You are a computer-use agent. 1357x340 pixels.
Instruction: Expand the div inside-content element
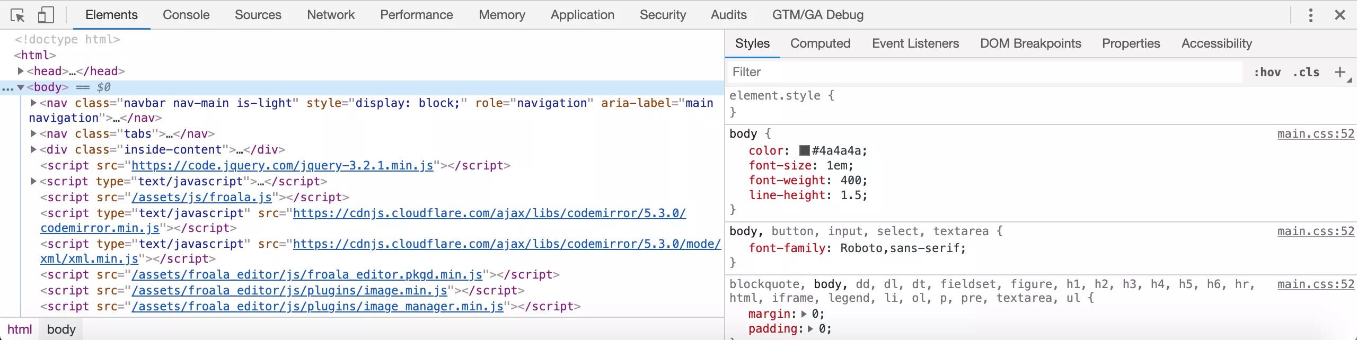coord(33,149)
